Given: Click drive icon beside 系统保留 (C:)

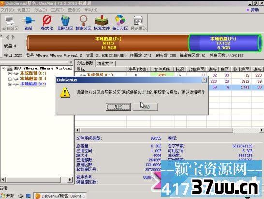Looking at the screenshot, I should point(16,73).
